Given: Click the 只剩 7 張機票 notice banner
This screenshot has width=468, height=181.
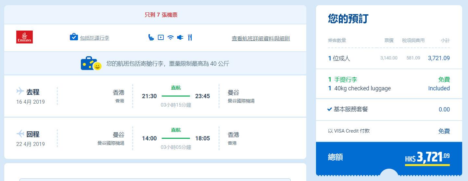Looking at the screenshot, I should point(161,15).
